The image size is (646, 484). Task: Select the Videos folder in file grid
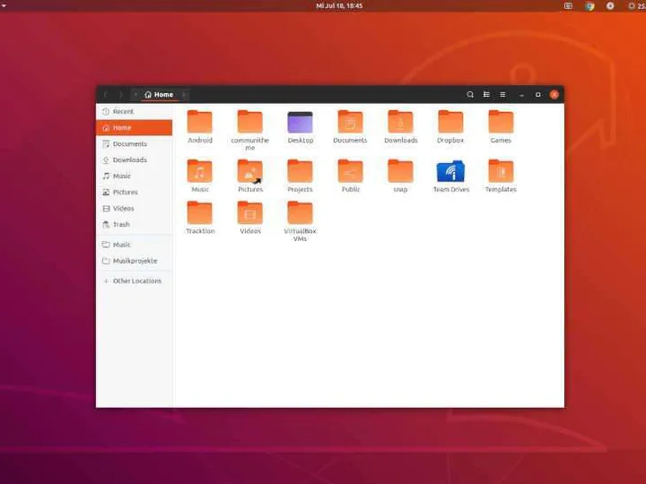coord(250,212)
